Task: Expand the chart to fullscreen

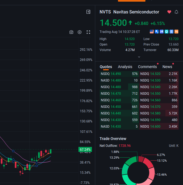Action: click(x=88, y=32)
